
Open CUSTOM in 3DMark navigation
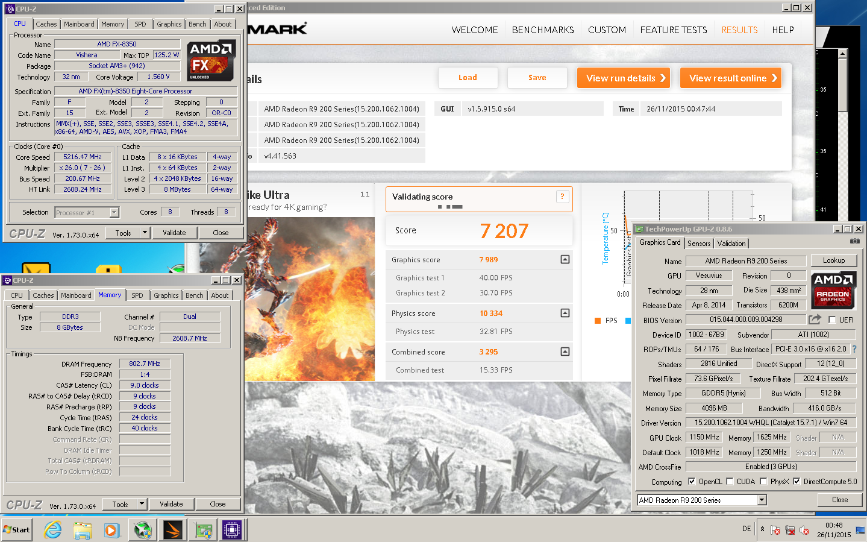click(607, 30)
